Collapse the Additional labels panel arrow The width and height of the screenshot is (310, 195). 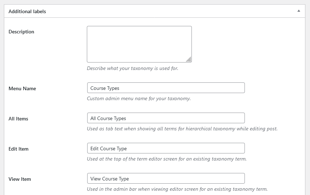299,11
